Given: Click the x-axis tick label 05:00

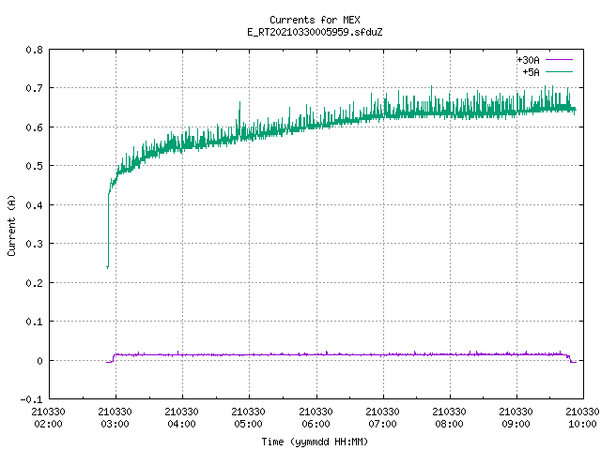Looking at the screenshot, I should pyautogui.click(x=248, y=424).
